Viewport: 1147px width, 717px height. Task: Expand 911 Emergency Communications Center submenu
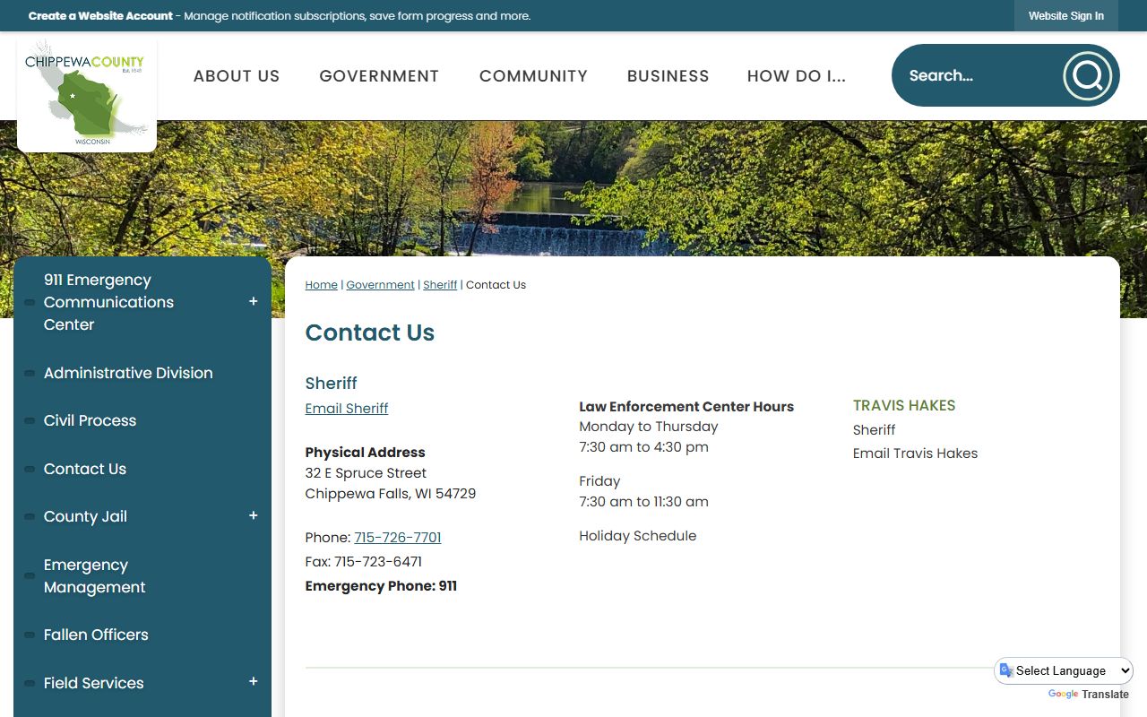pos(254,302)
